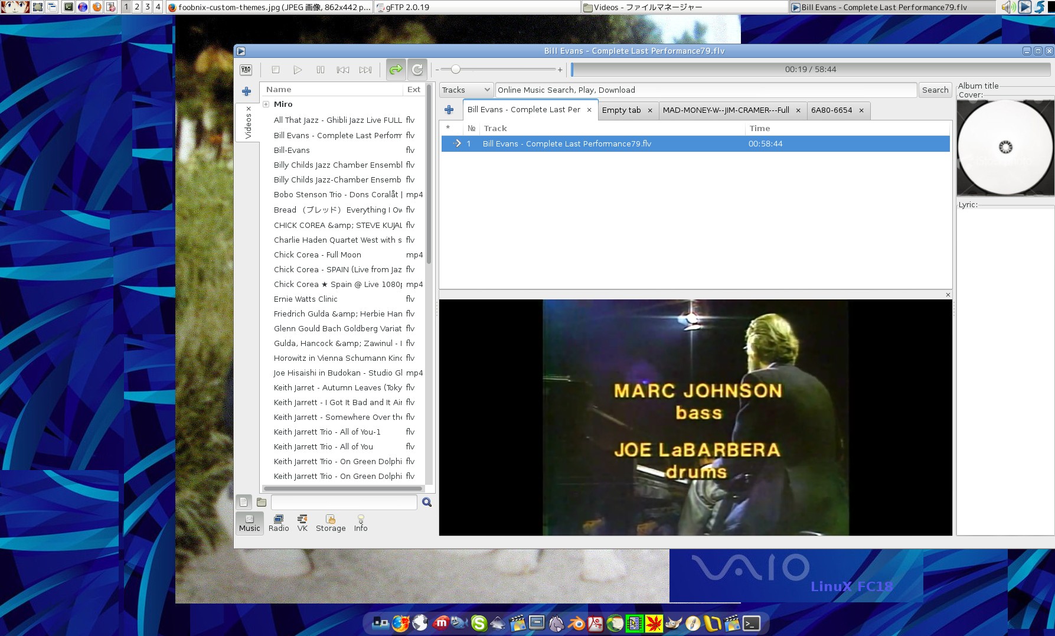Click the magnifier search icon in library panel
The image size is (1055, 636).
(427, 502)
